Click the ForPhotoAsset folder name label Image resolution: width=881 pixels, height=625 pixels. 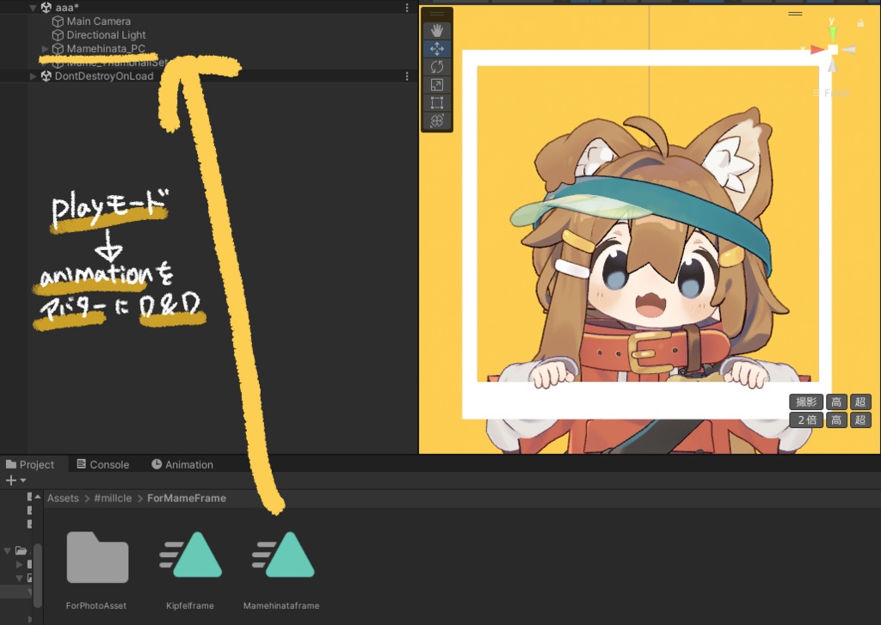(96, 605)
